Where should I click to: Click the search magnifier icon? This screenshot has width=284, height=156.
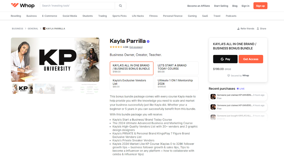coord(120,6)
